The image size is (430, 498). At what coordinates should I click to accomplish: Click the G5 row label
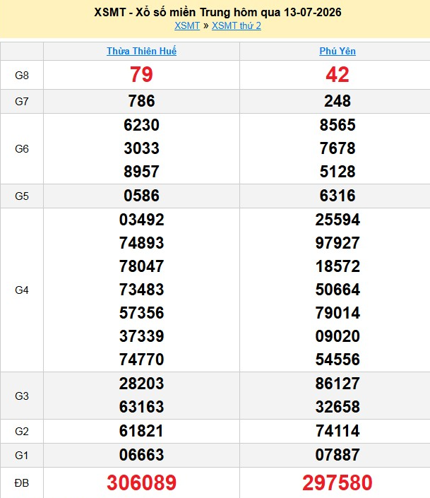tap(22, 196)
